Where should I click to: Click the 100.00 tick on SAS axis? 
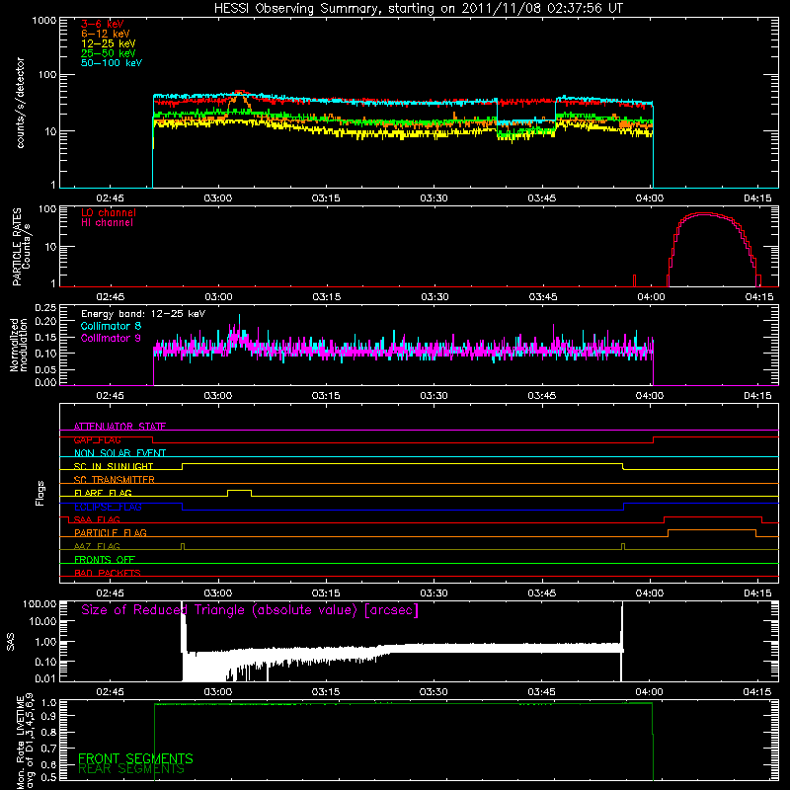pyautogui.click(x=39, y=603)
